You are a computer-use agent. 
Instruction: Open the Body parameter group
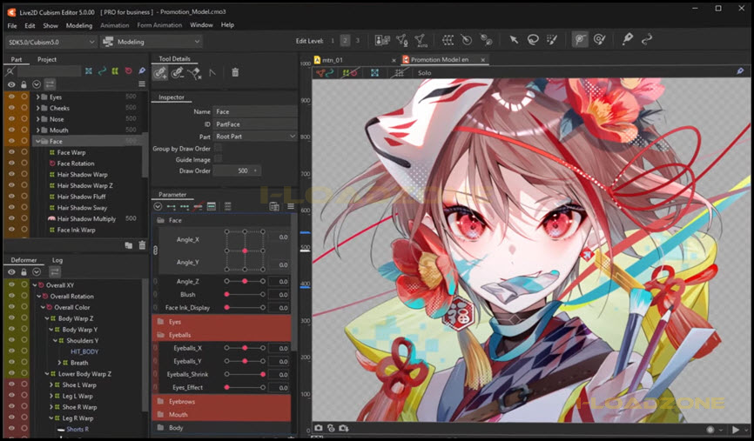click(x=221, y=428)
